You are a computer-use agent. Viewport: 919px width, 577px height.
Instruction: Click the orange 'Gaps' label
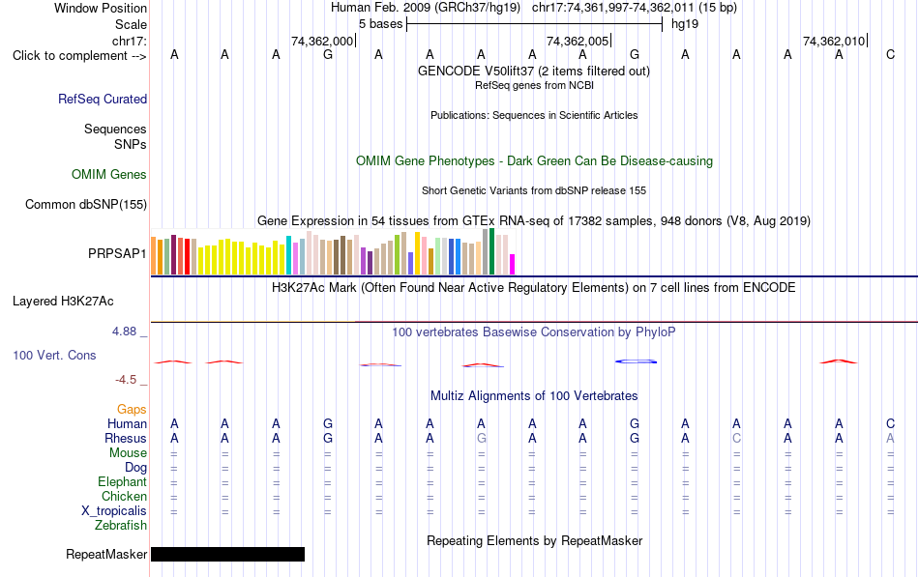coord(132,410)
